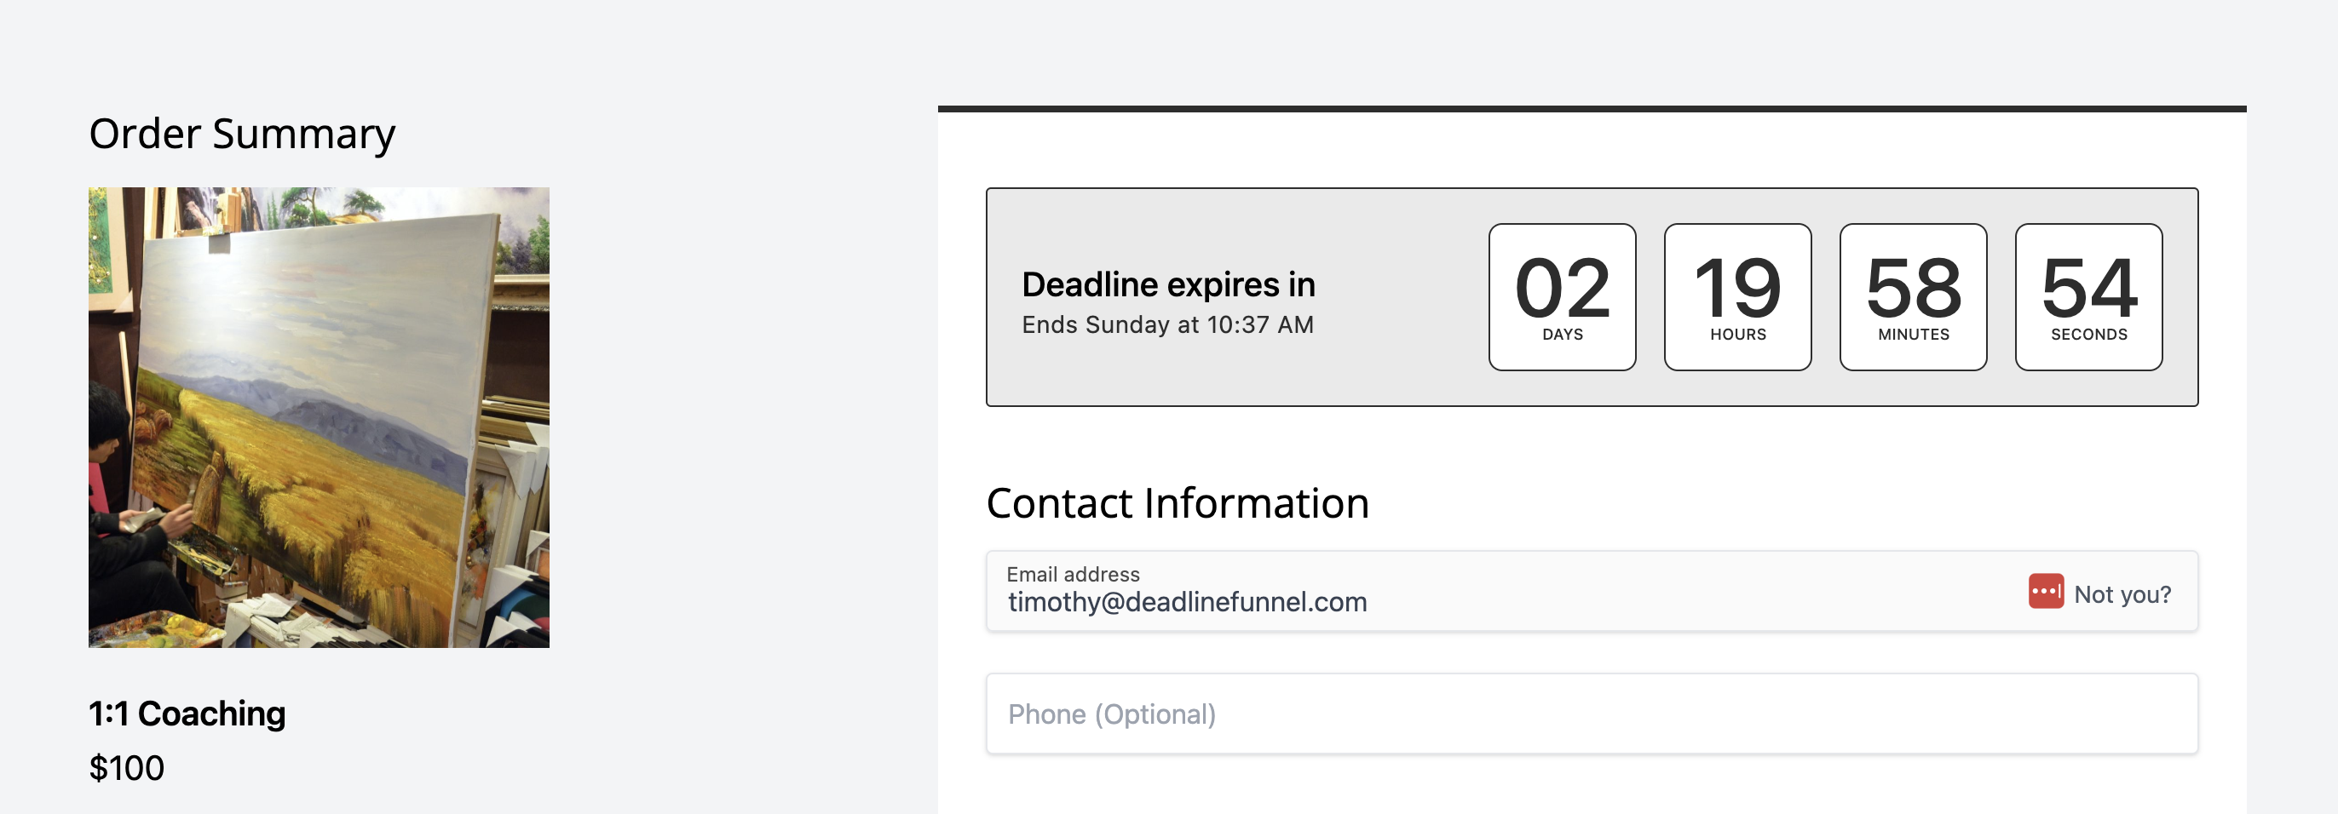Focus the Phone (Optional) input field
This screenshot has width=2338, height=814.
(x=1592, y=714)
